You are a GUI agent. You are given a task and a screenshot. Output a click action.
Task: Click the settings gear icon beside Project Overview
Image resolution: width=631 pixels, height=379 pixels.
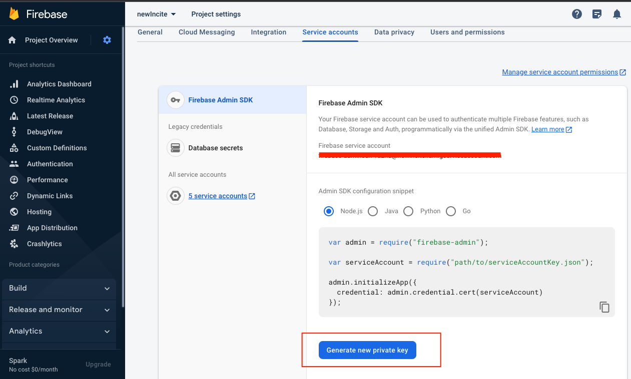tap(107, 40)
